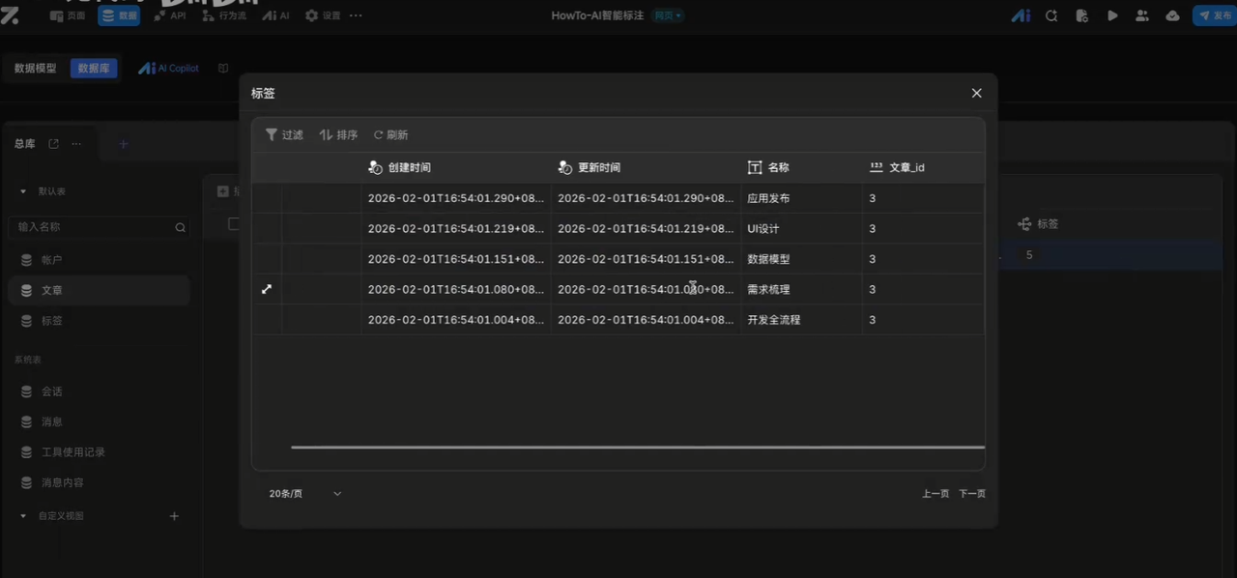This screenshot has width=1237, height=578.
Task: Switch to the 数据模型 view
Action: (x=36, y=69)
